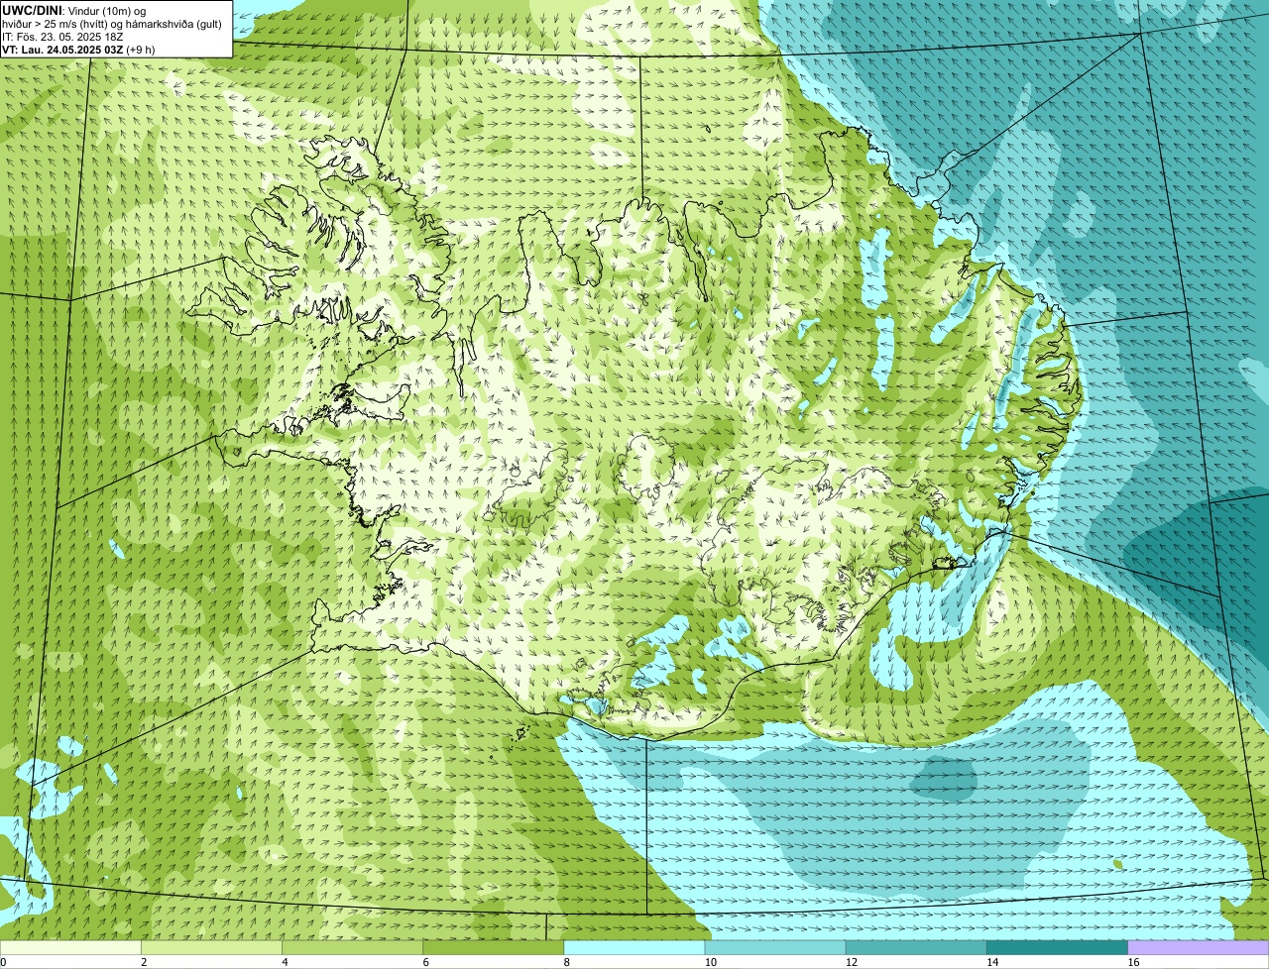Click the "UWC/DINI: Vindur (10m) og" title line
This screenshot has width=1269, height=969.
point(73,10)
